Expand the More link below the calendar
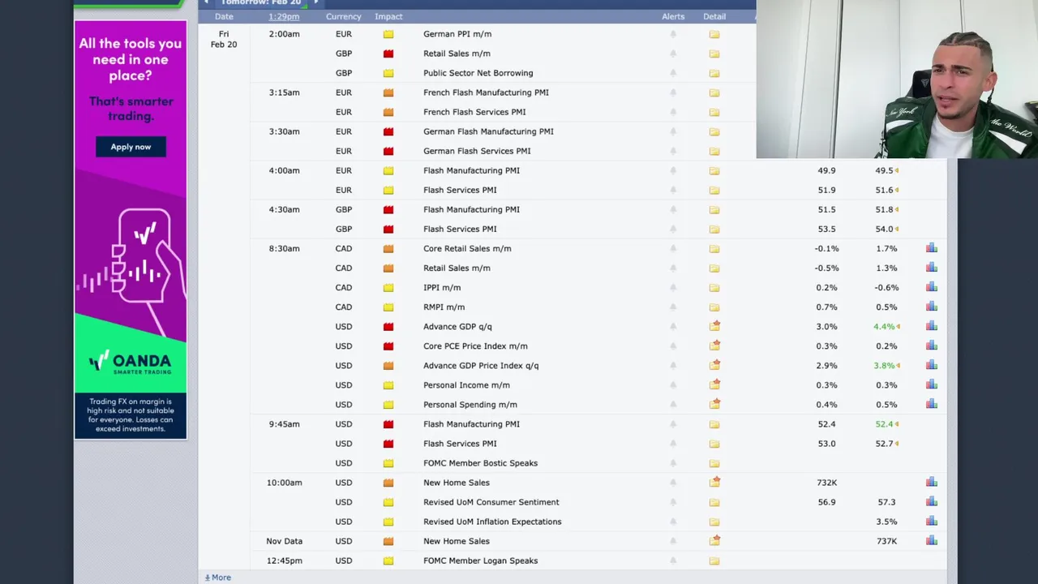Screen dimensions: 1038x584 217,578
